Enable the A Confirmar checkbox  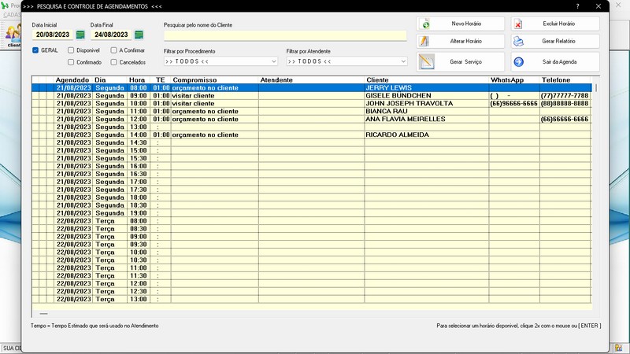[x=113, y=50]
